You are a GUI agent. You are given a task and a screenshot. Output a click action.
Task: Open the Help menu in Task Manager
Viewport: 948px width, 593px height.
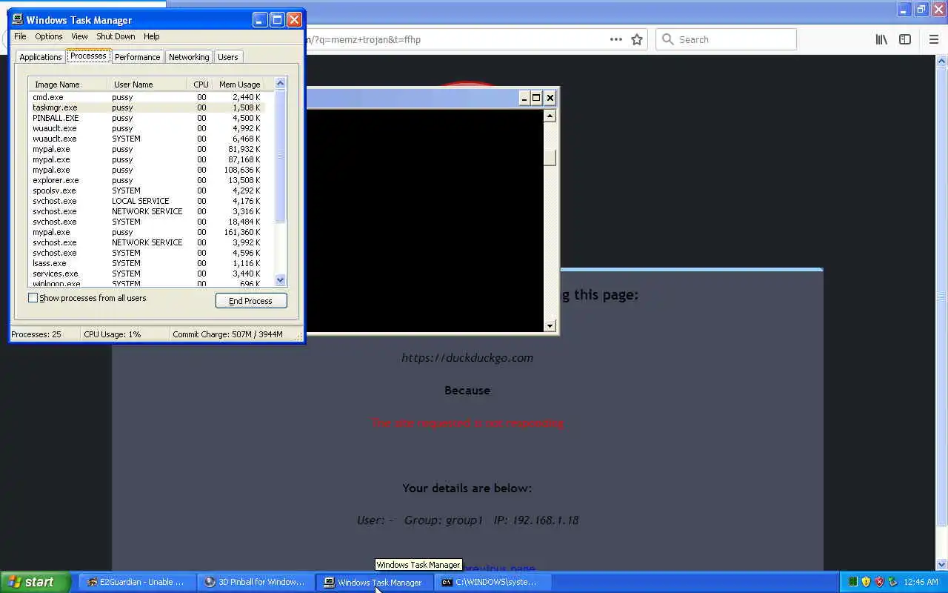(151, 36)
